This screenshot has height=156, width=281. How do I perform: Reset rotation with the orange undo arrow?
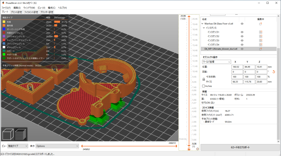pyautogui.click(x=274, y=72)
